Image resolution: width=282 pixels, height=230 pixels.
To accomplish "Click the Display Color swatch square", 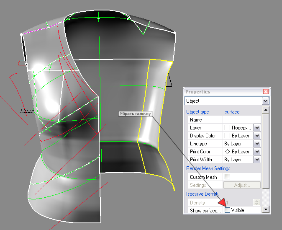I will [x=227, y=136].
